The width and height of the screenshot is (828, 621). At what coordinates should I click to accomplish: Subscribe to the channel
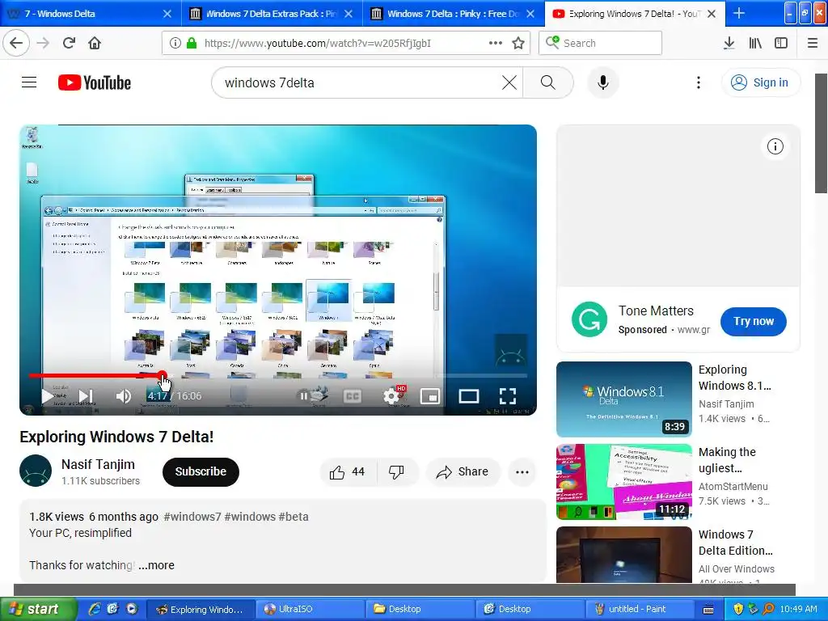pos(201,471)
